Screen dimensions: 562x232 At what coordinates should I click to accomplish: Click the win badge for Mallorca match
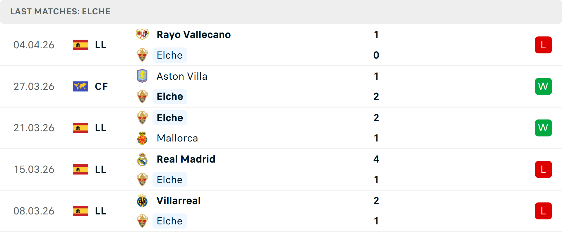(x=543, y=128)
